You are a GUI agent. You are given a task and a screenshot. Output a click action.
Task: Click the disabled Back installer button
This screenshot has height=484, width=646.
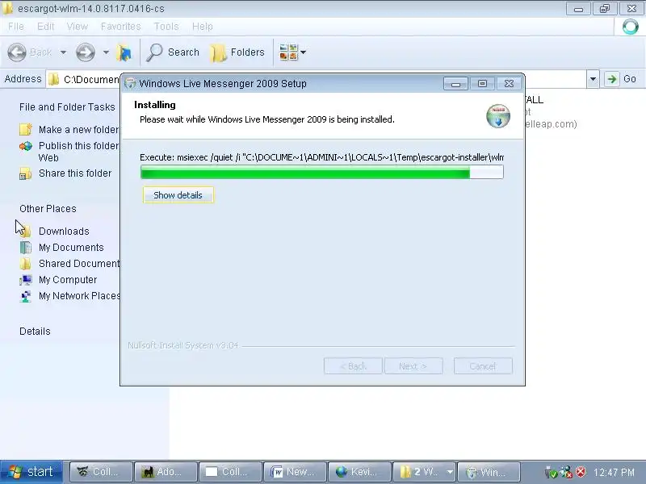tap(353, 366)
